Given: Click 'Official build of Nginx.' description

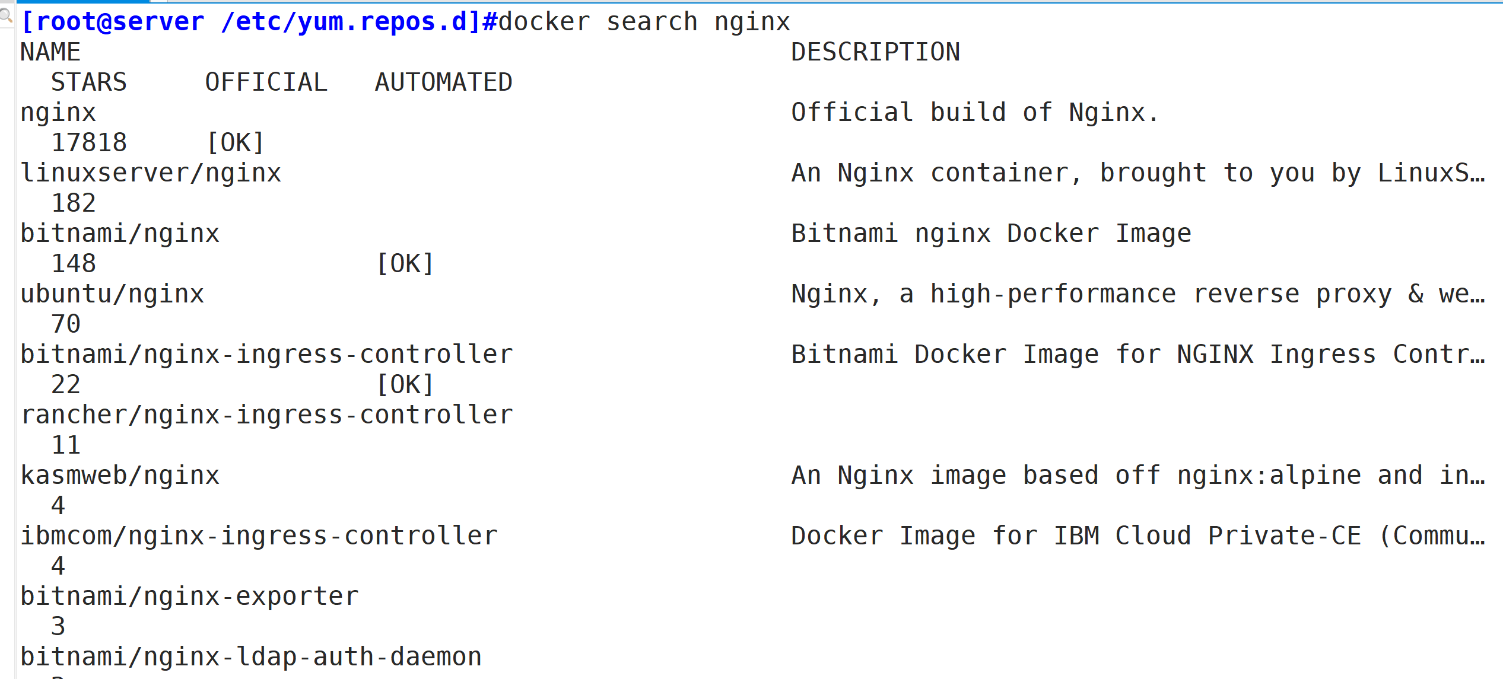Looking at the screenshot, I should tap(975, 113).
